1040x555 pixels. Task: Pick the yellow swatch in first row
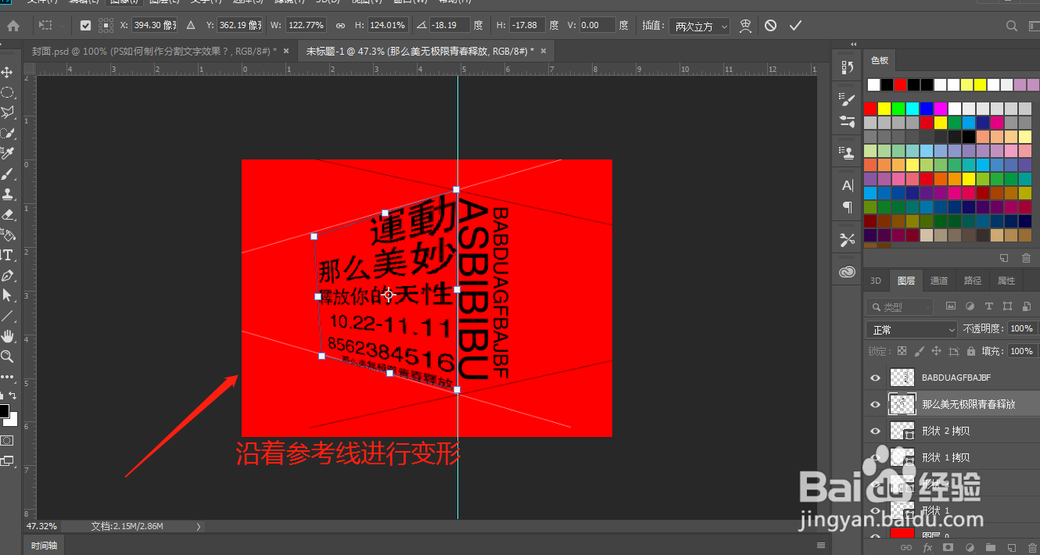[x=884, y=109]
